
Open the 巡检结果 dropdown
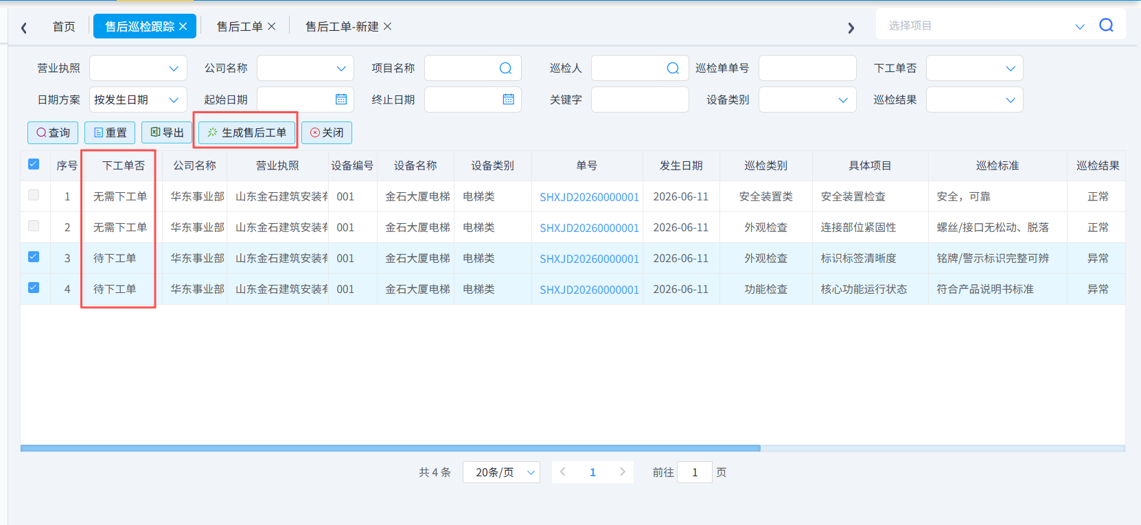pyautogui.click(x=975, y=100)
